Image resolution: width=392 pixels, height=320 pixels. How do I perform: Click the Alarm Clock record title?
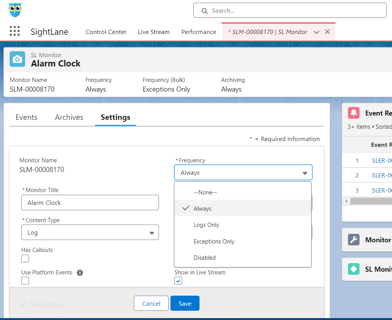pos(56,63)
